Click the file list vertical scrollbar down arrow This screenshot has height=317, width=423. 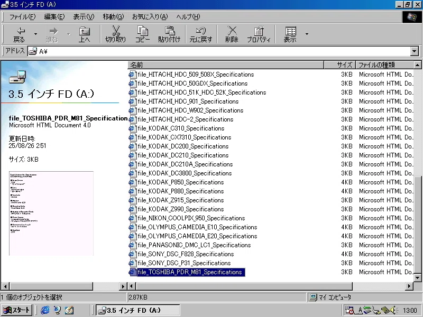[x=417, y=277]
